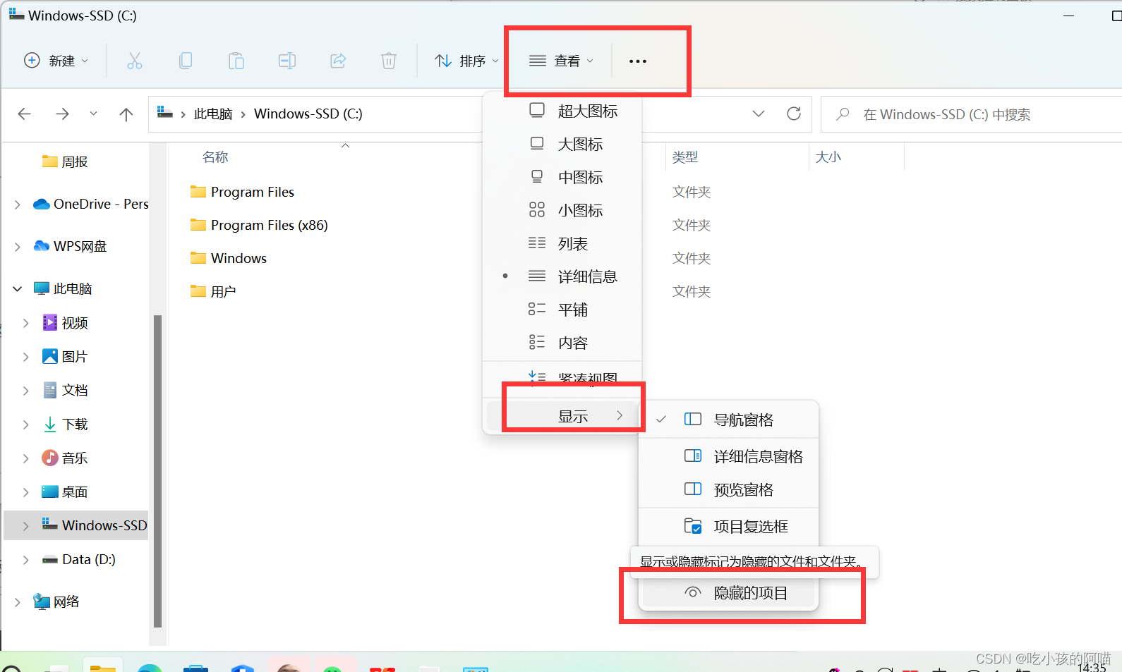Click the 音乐 music icon
1122x672 pixels.
click(50, 458)
